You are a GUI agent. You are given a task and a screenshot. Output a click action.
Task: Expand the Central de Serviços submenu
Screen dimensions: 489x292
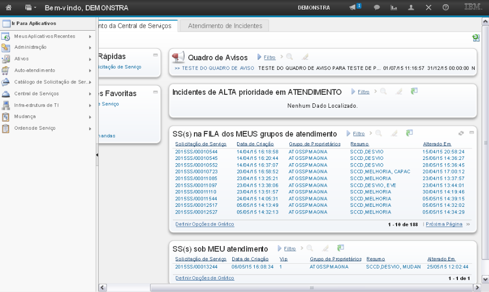[47, 93]
